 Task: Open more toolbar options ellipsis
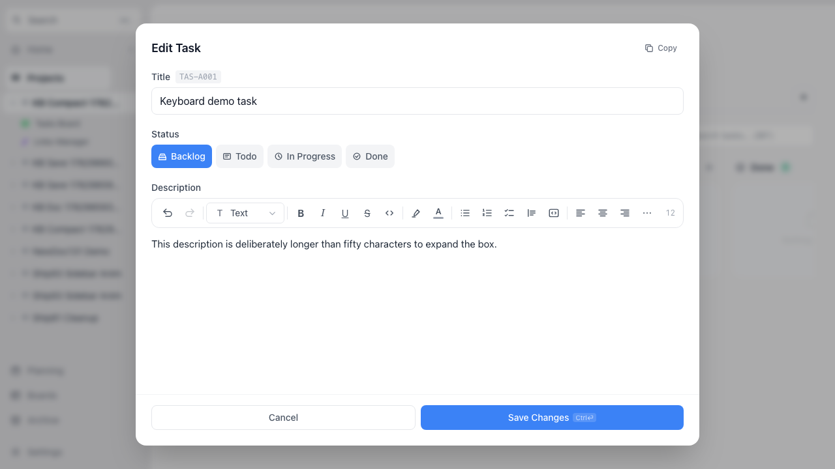tap(647, 213)
